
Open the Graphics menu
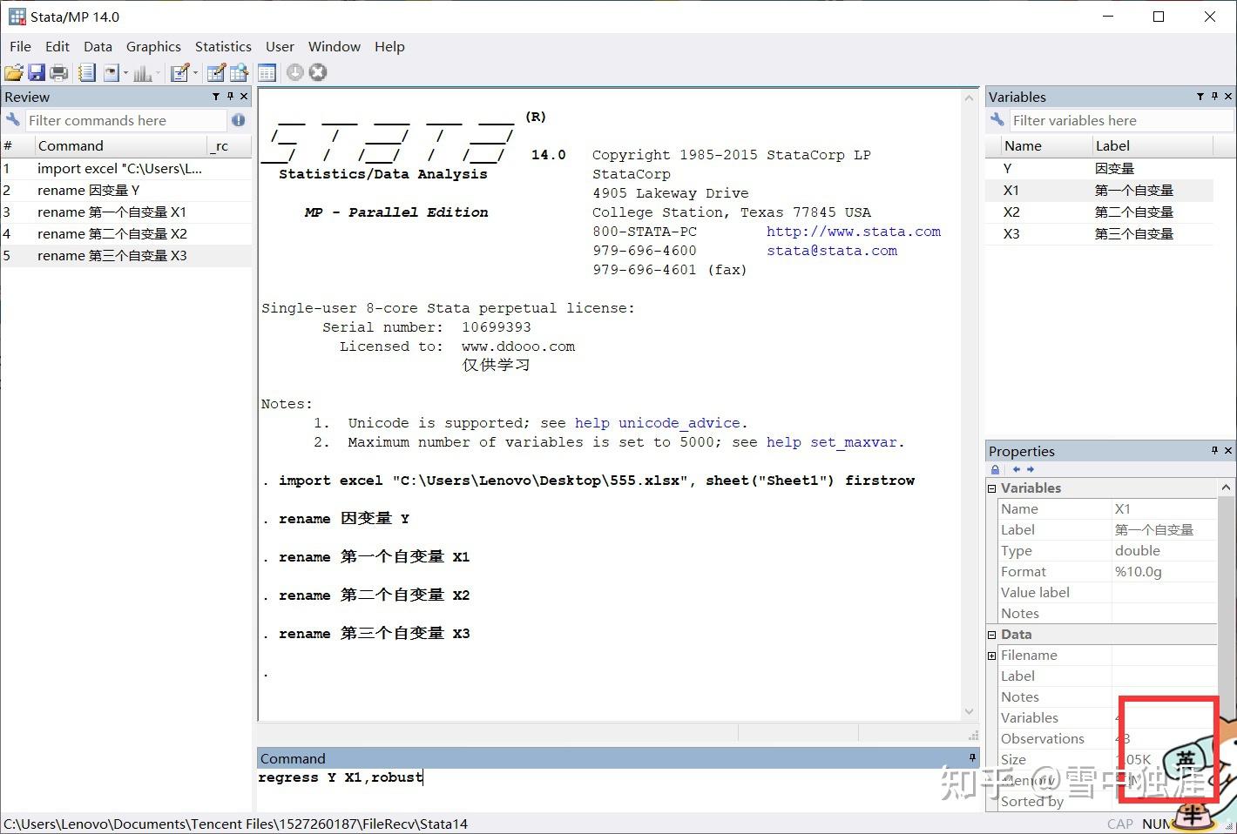click(153, 46)
